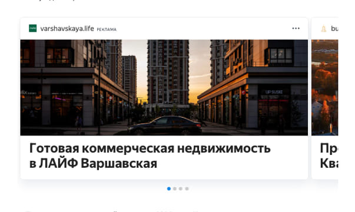Open the ad photo of city buildings at sunset
The image size is (355, 212).
tap(164, 87)
